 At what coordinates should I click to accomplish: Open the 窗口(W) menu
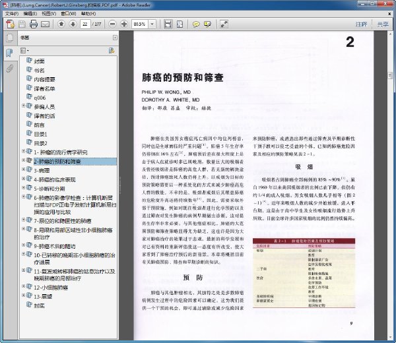pos(68,14)
